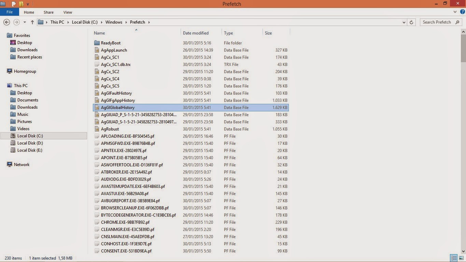Click the Properties quick access icon
Screen dimensions: 466x262
pos(14,4)
